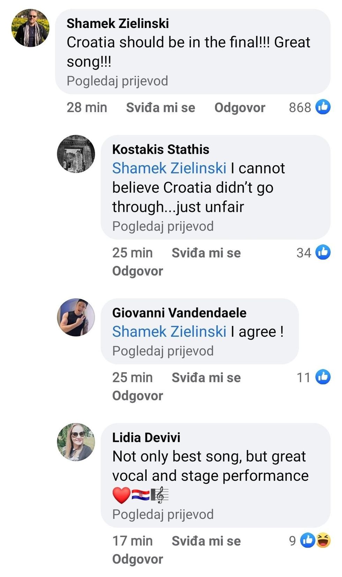The width and height of the screenshot is (342, 577).
Task: Open Lidia Devivi's profile picture
Action: point(76,442)
